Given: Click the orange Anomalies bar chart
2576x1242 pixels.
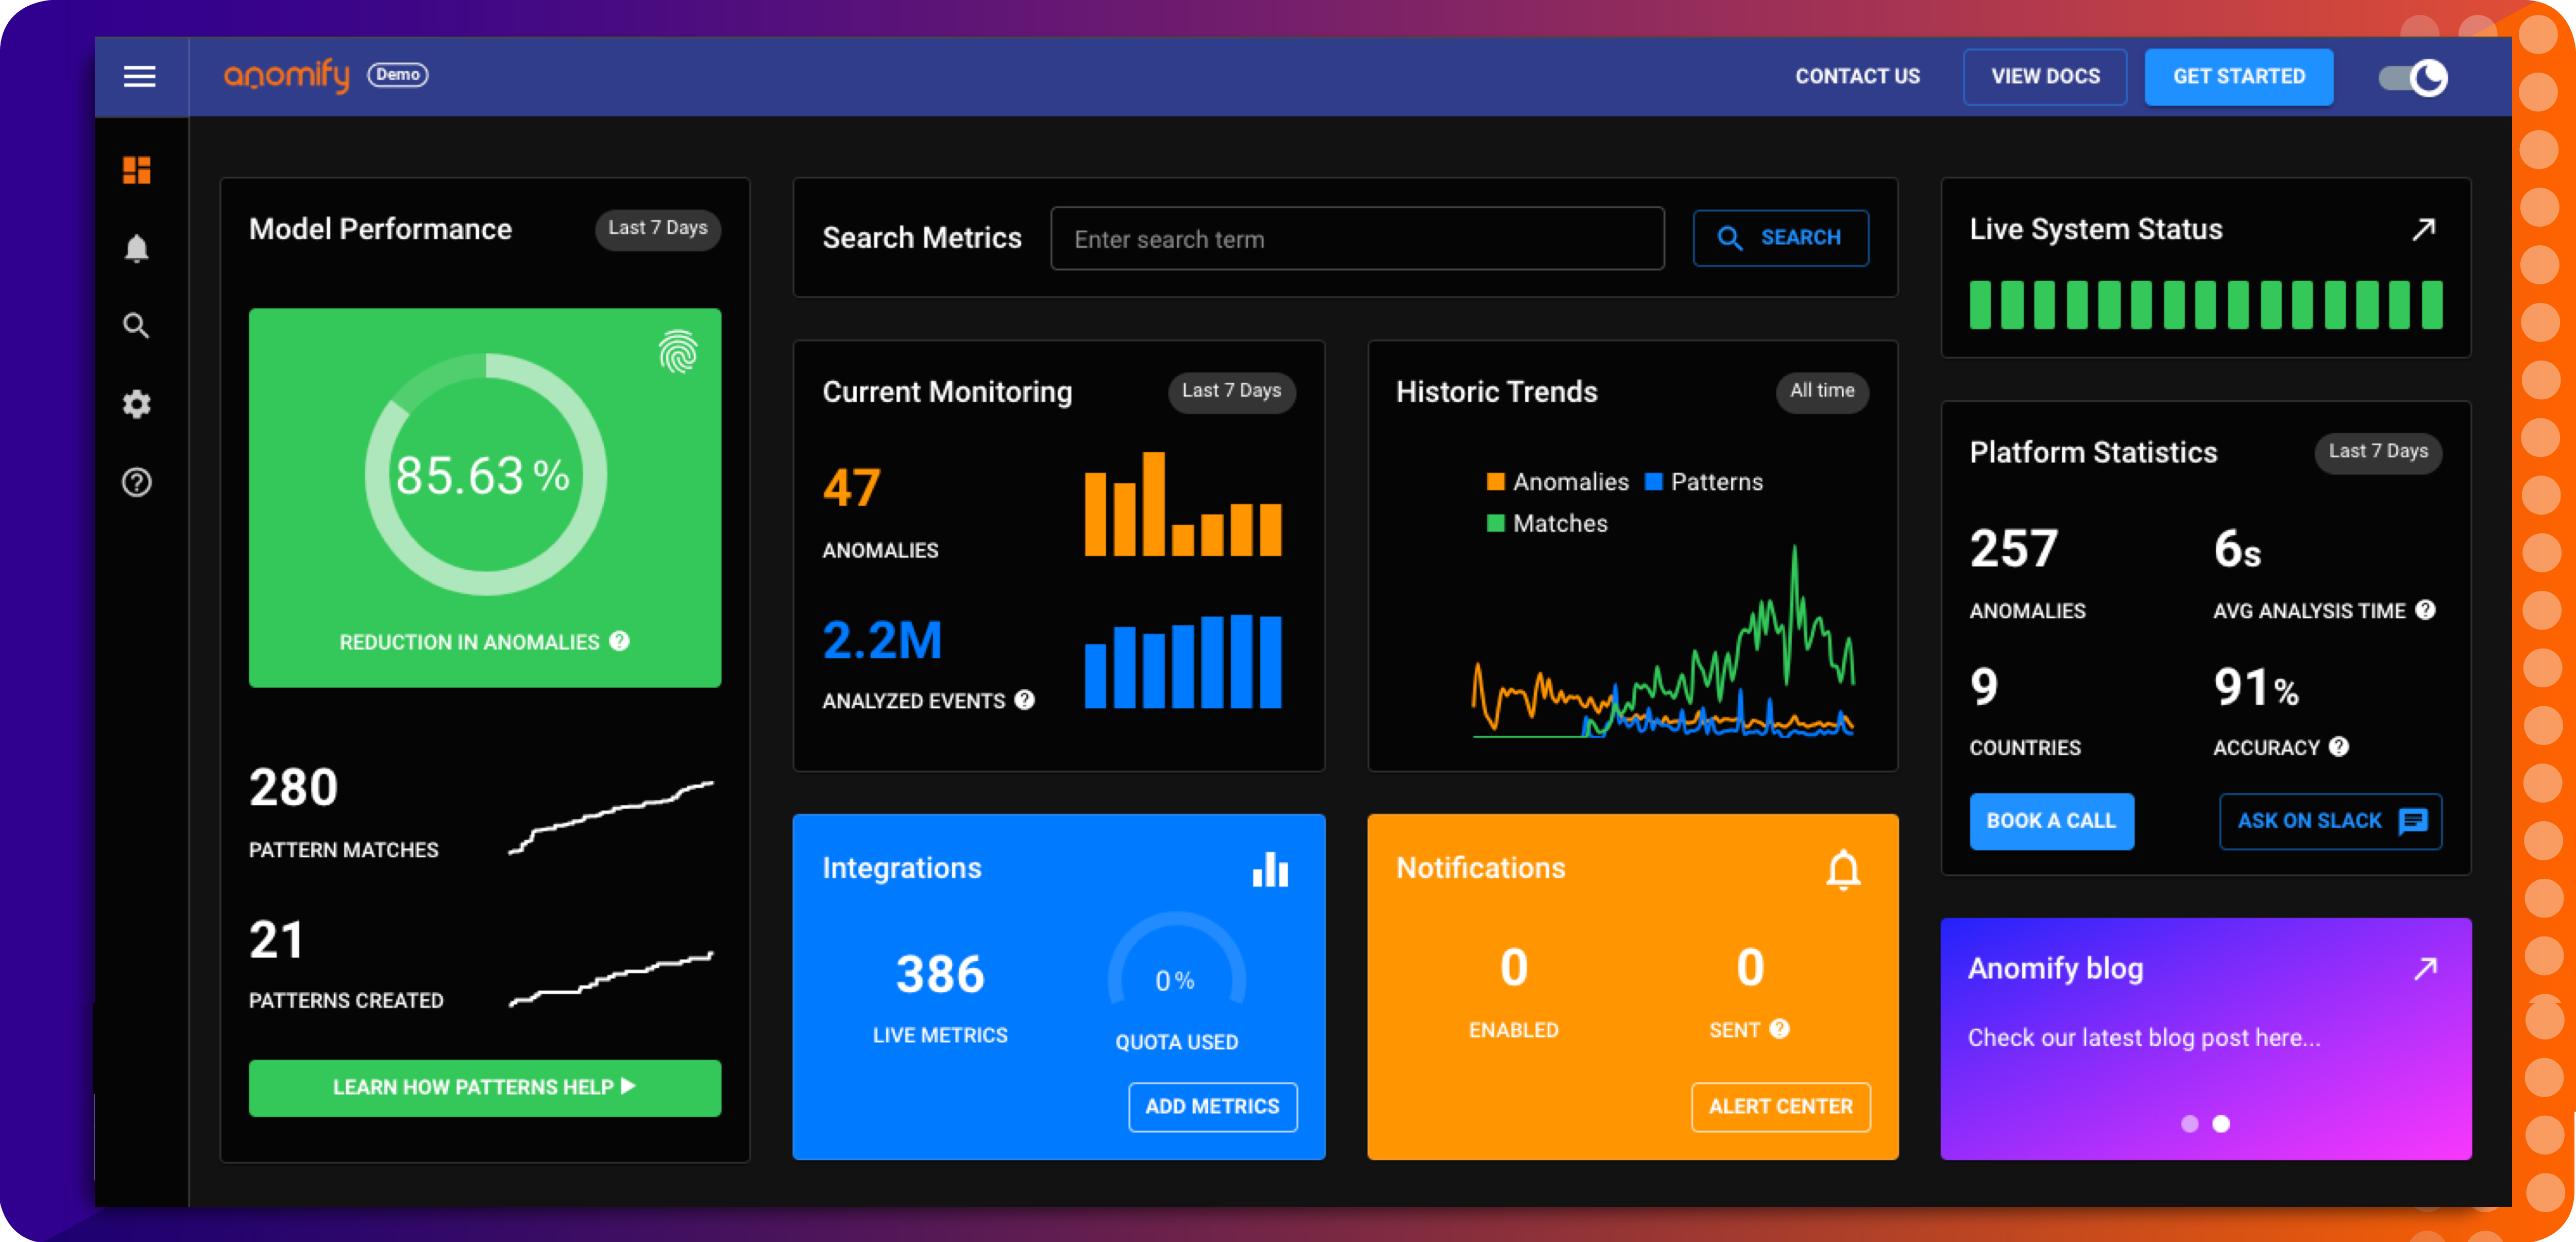Looking at the screenshot, I should point(1183,503).
